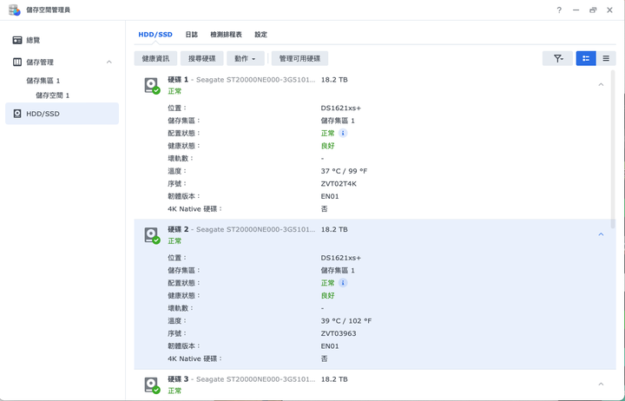
Task: Click 硬碟 2 儲存集區 value 儲存集區 1
Action: (338, 270)
